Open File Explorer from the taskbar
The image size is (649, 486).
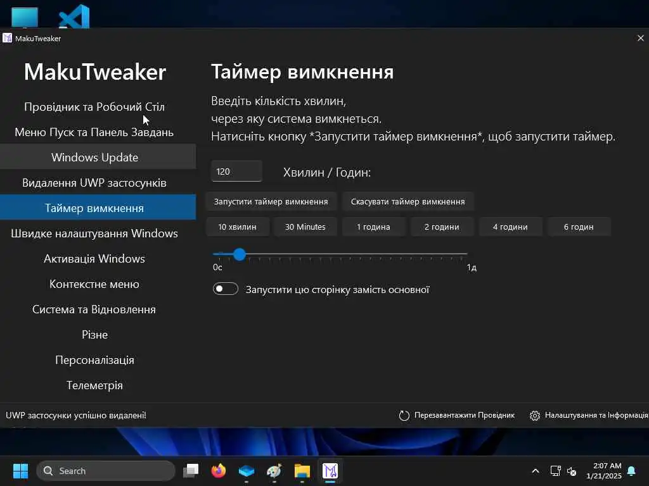coord(302,471)
